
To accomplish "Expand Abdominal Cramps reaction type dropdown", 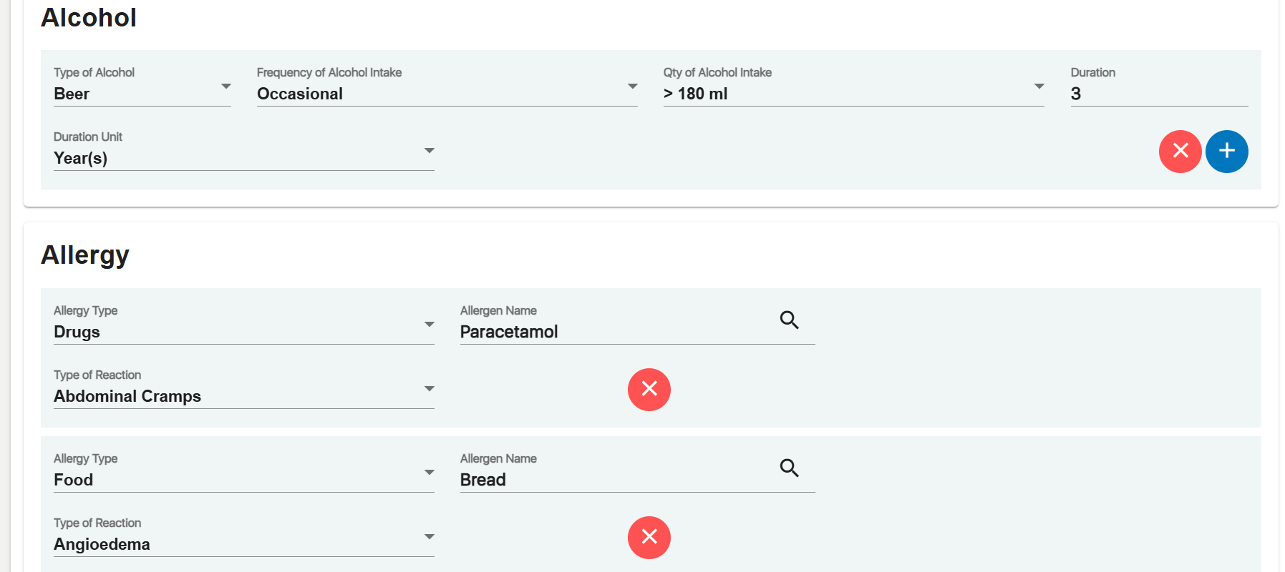I will pos(429,389).
